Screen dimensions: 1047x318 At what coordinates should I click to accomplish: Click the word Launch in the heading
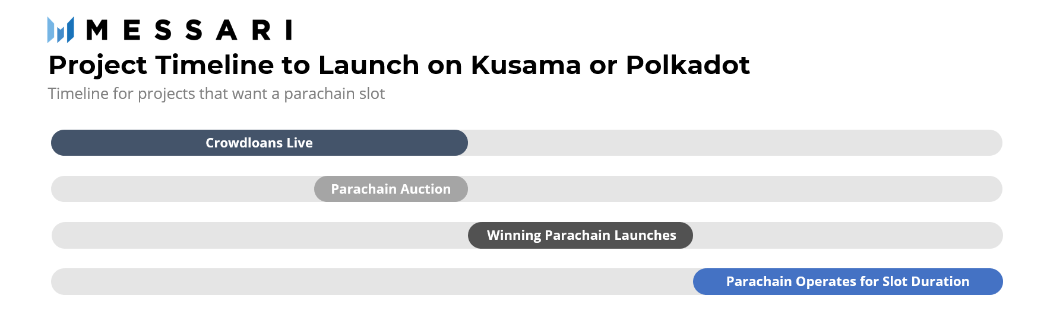pos(369,65)
